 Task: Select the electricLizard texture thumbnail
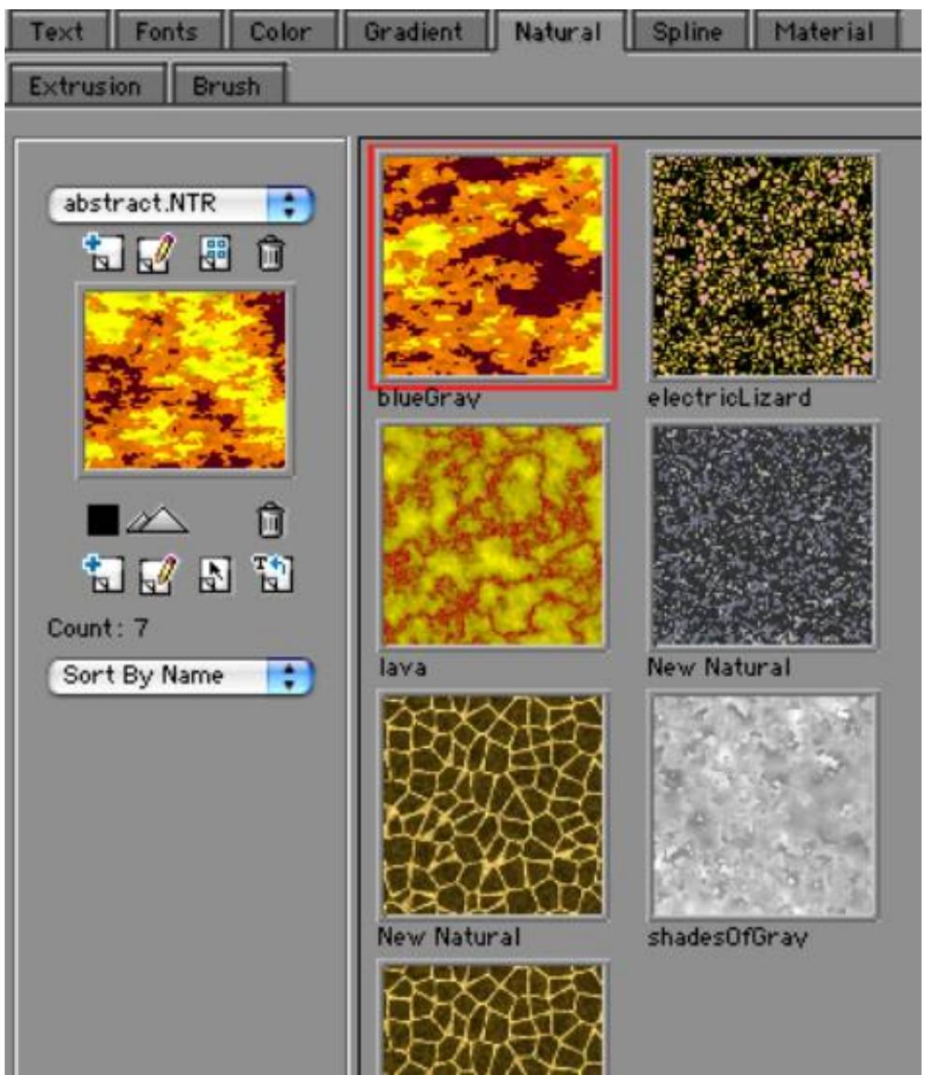click(762, 266)
